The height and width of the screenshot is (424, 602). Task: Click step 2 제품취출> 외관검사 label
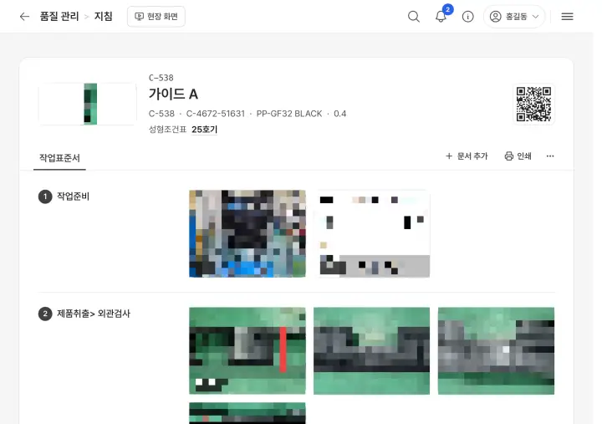pyautogui.click(x=94, y=314)
